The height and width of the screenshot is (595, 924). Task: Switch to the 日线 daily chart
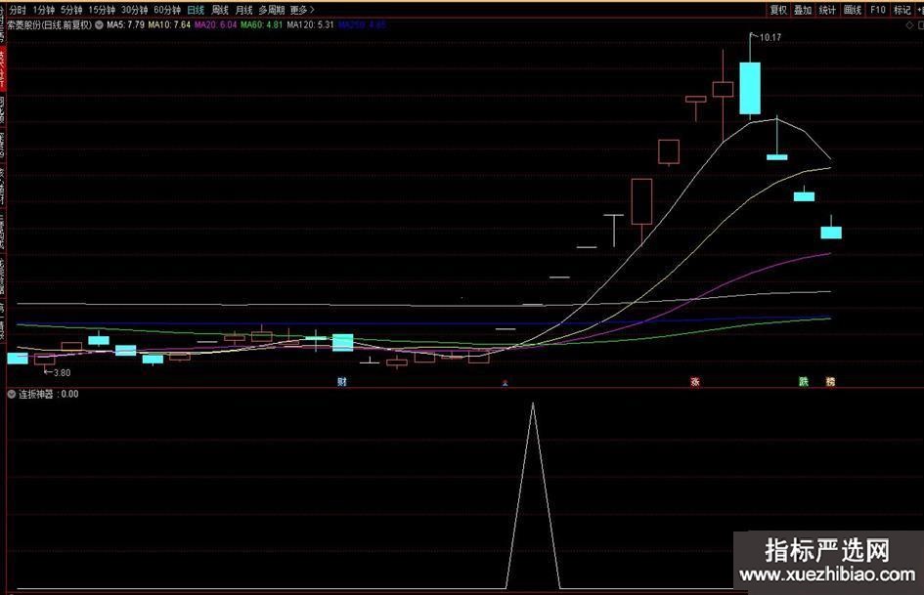pos(196,10)
